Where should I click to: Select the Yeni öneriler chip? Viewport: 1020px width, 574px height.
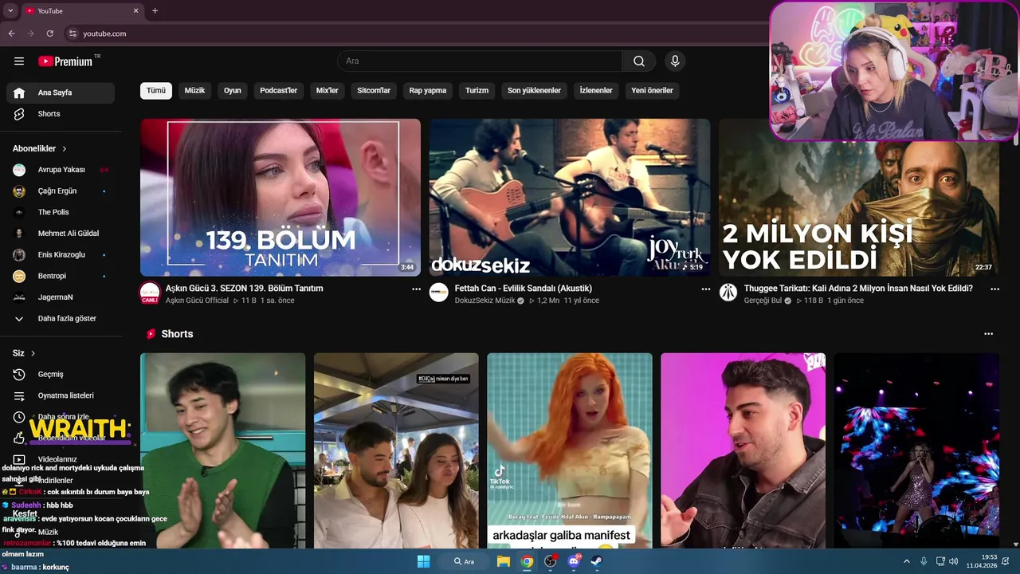coord(652,91)
